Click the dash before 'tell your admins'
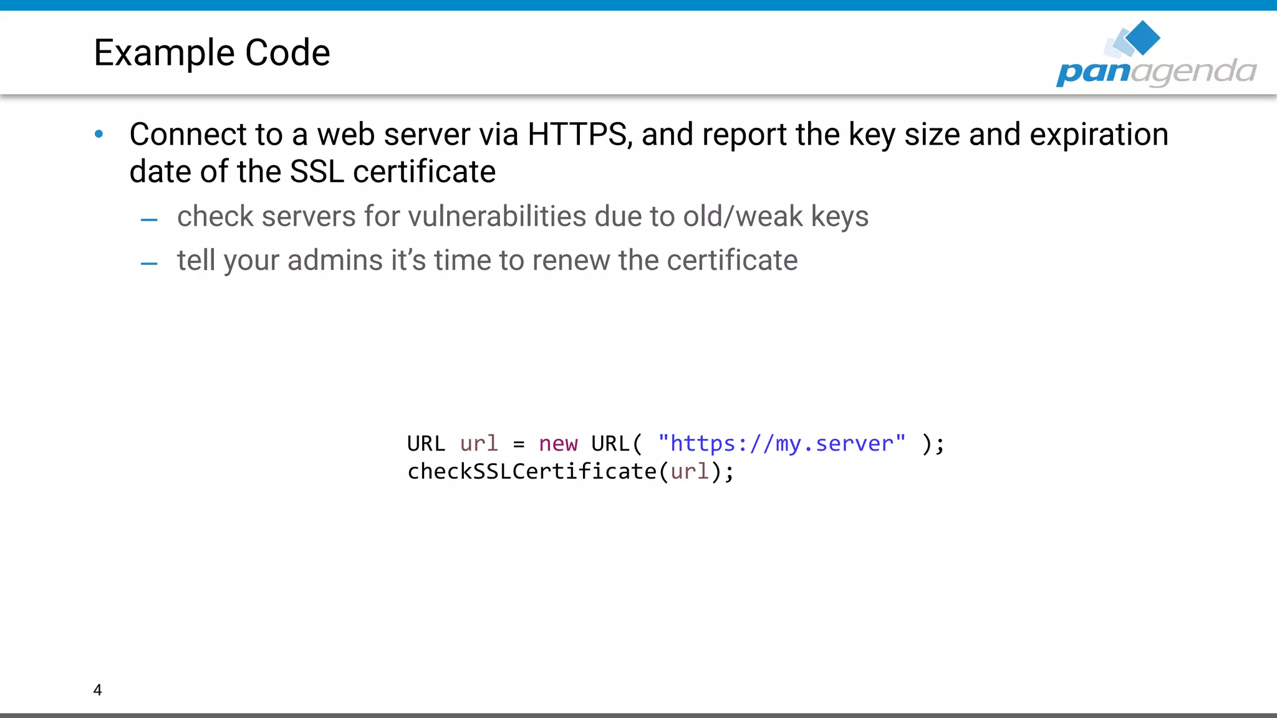This screenshot has width=1277, height=718. [149, 264]
